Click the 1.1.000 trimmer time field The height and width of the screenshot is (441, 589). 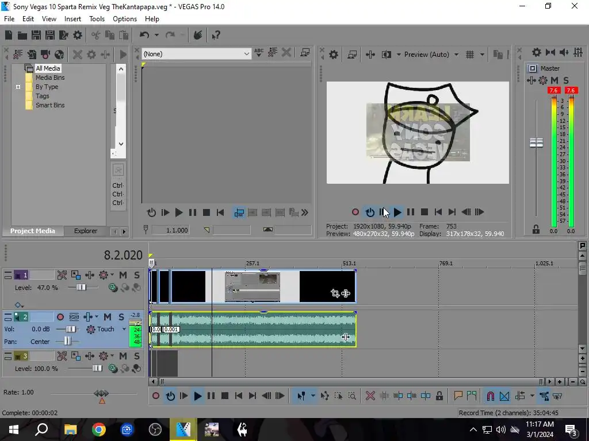coord(170,230)
